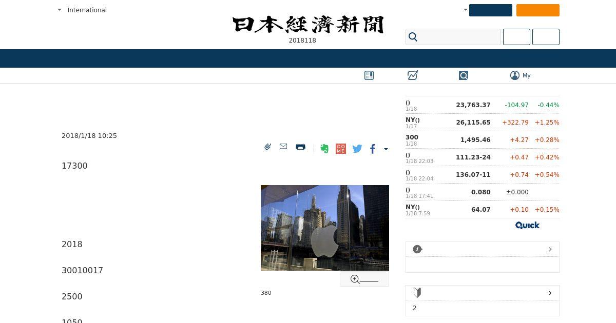Open the My user profile icon
616x323 pixels.
[x=515, y=75]
